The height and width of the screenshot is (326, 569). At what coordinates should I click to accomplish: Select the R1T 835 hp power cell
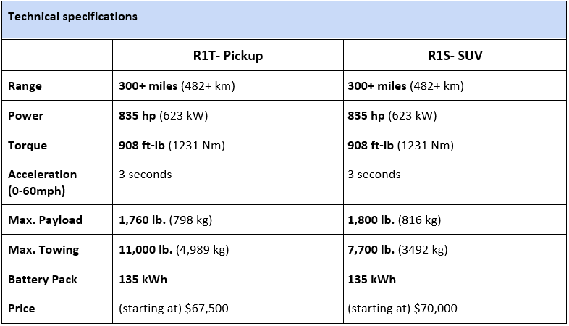tap(228, 115)
